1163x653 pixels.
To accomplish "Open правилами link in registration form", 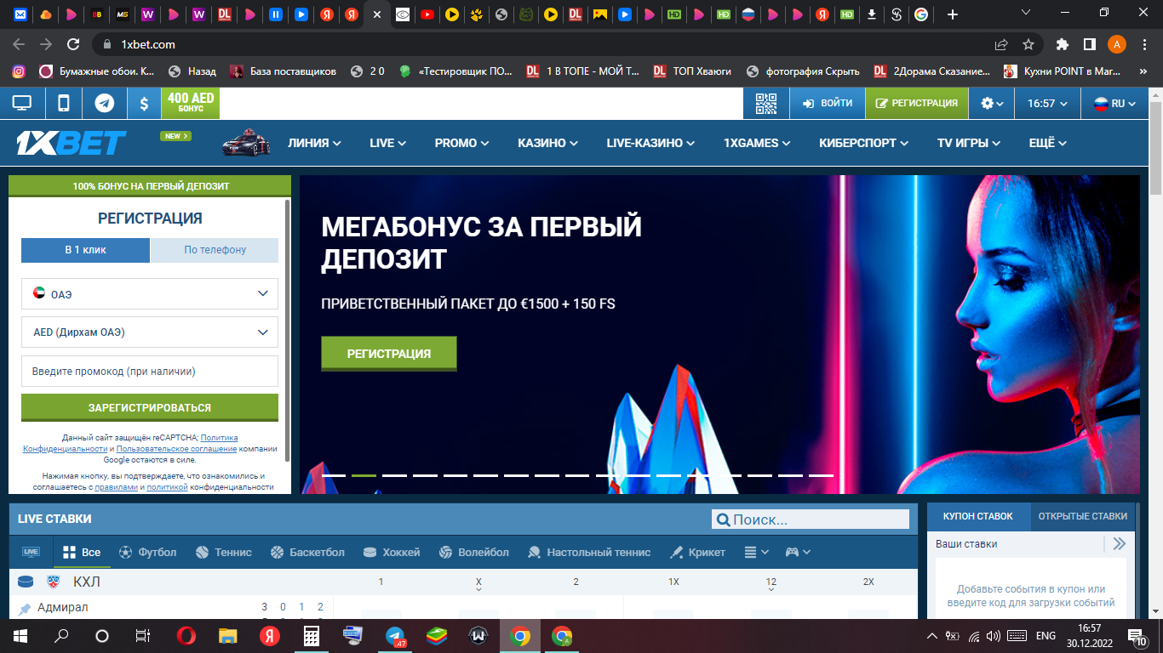I will click(116, 487).
